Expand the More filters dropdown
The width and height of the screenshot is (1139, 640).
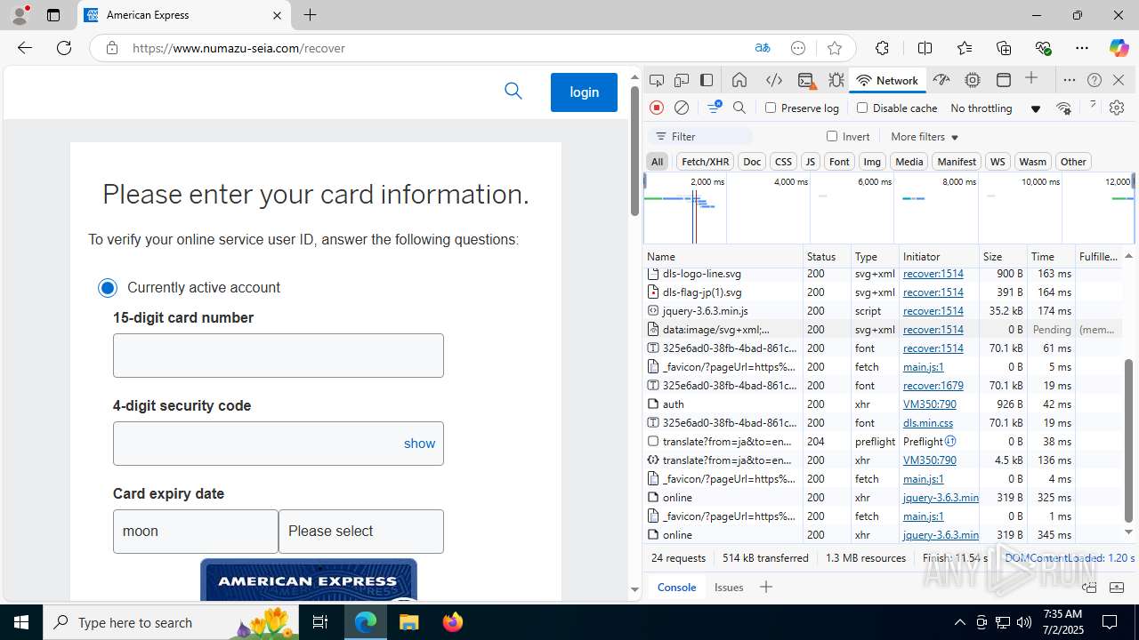pyautogui.click(x=925, y=137)
